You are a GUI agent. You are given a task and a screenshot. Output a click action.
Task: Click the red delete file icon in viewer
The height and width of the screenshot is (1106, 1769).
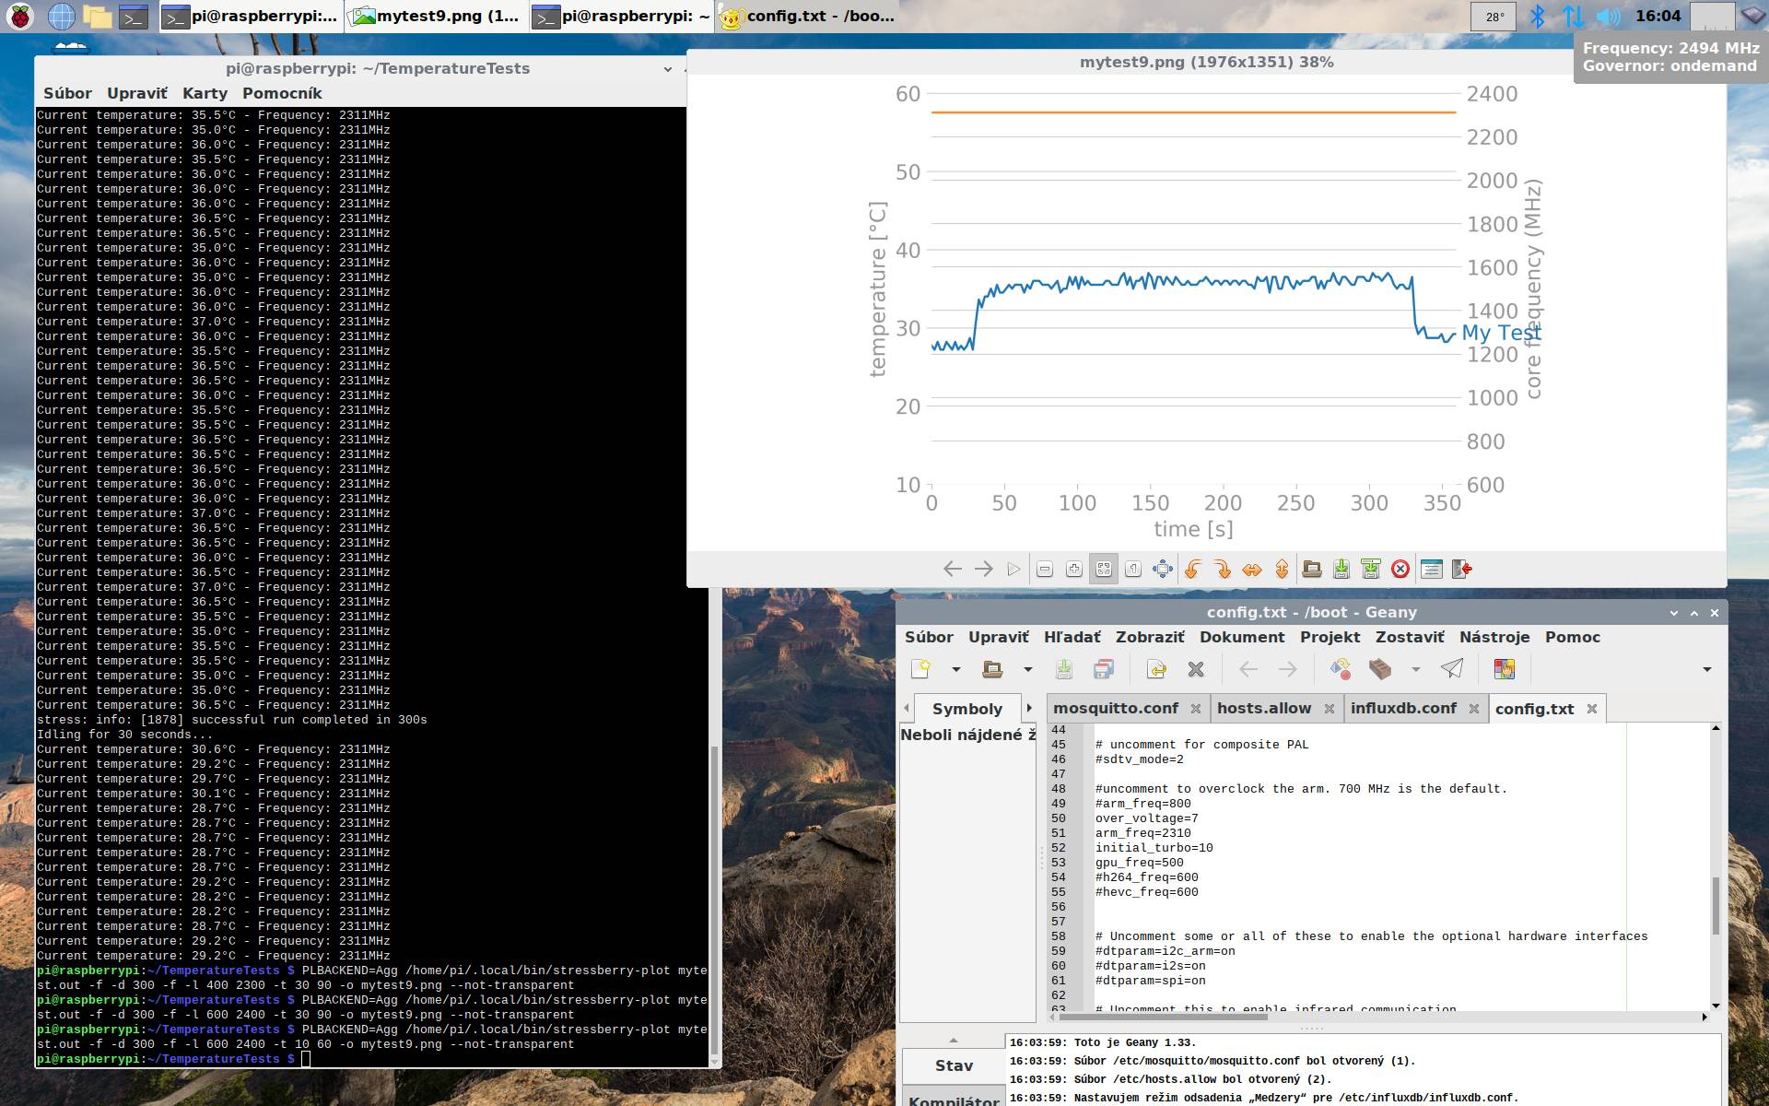tap(1400, 570)
